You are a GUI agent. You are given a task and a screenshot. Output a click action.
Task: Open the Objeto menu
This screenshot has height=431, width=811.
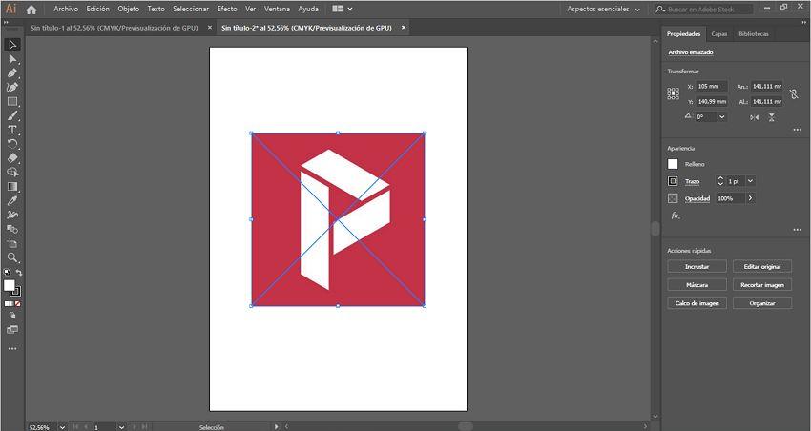coord(128,10)
